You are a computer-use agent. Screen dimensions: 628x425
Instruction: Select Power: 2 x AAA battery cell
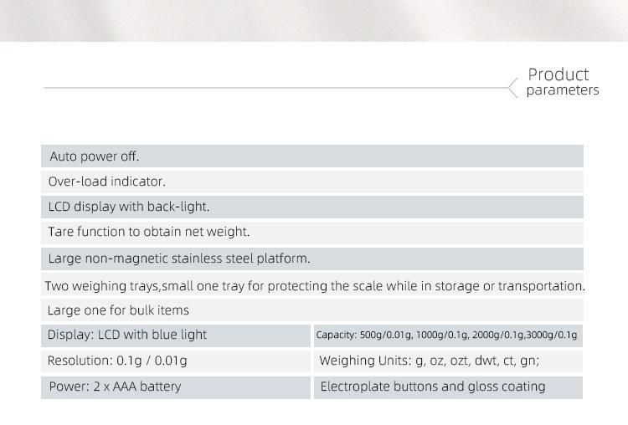click(176, 387)
